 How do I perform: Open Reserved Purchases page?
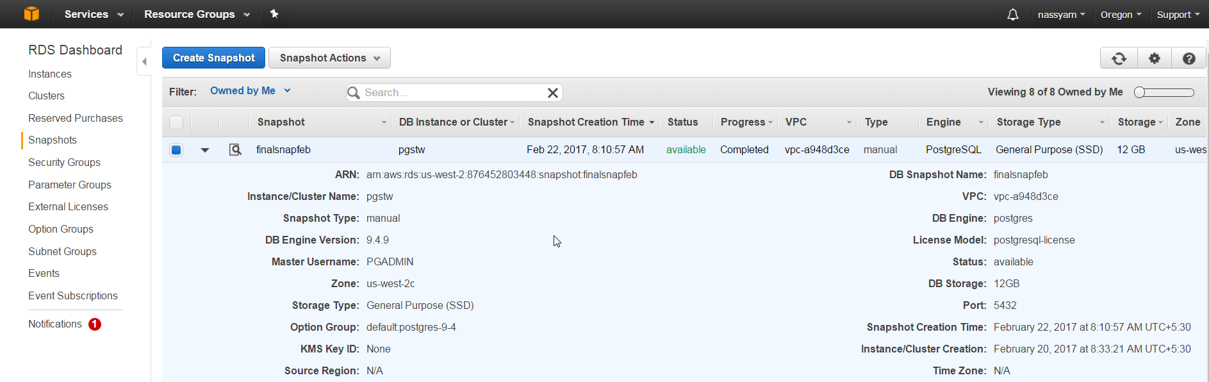pos(76,119)
